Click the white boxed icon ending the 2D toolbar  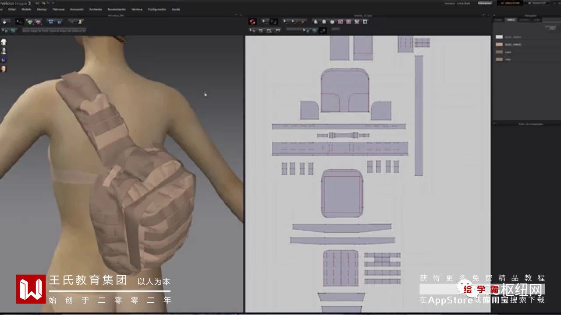pyautogui.click(x=365, y=21)
